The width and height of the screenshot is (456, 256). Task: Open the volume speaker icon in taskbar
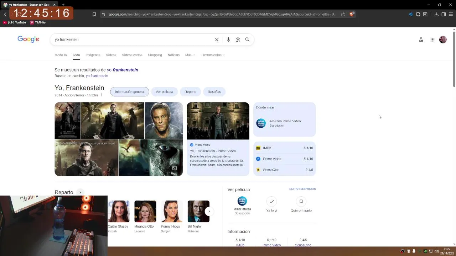[437, 251]
